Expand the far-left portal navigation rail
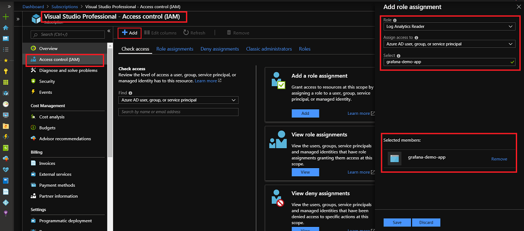 tap(9, 6)
